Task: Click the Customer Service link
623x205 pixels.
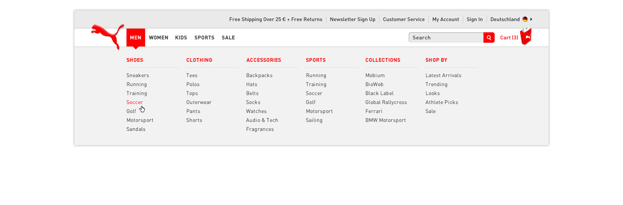Action: pyautogui.click(x=404, y=19)
